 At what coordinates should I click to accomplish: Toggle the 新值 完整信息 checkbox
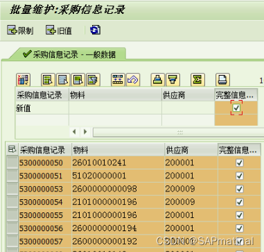point(236,108)
